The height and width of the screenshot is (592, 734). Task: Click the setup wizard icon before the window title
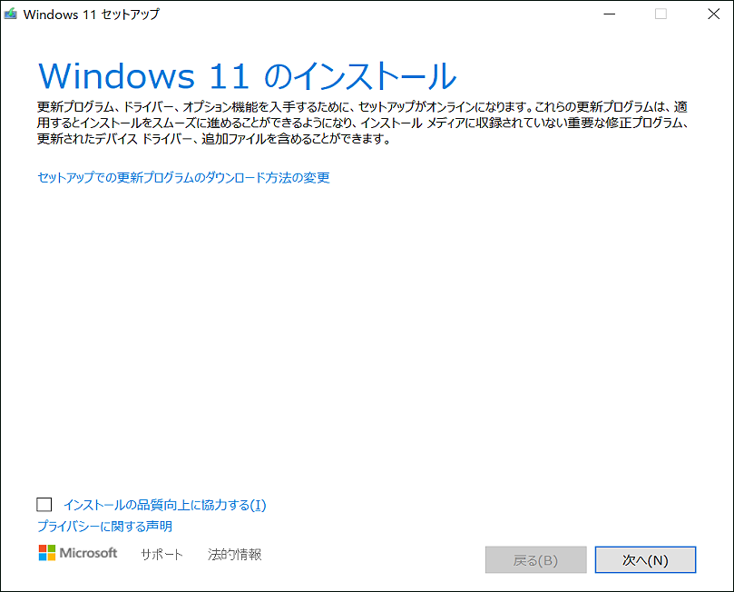[14, 14]
